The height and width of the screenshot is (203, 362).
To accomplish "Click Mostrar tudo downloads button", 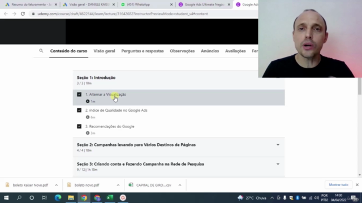I will [338, 185].
